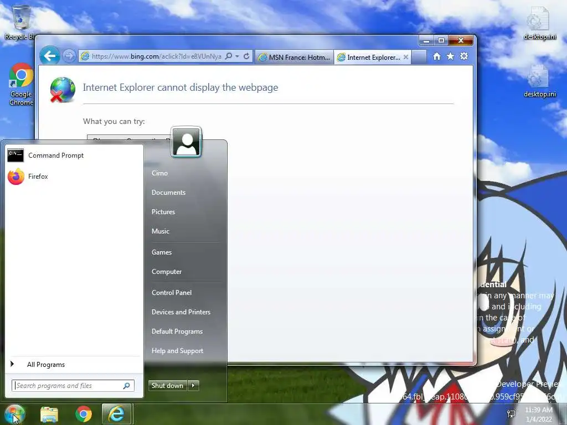Click the globe error icon on the page
Viewport: 567px width, 425px height.
coord(63,90)
